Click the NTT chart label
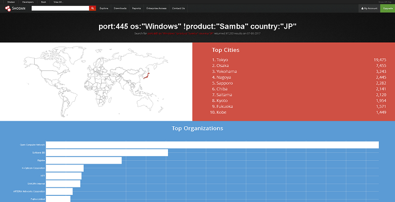 (43, 176)
